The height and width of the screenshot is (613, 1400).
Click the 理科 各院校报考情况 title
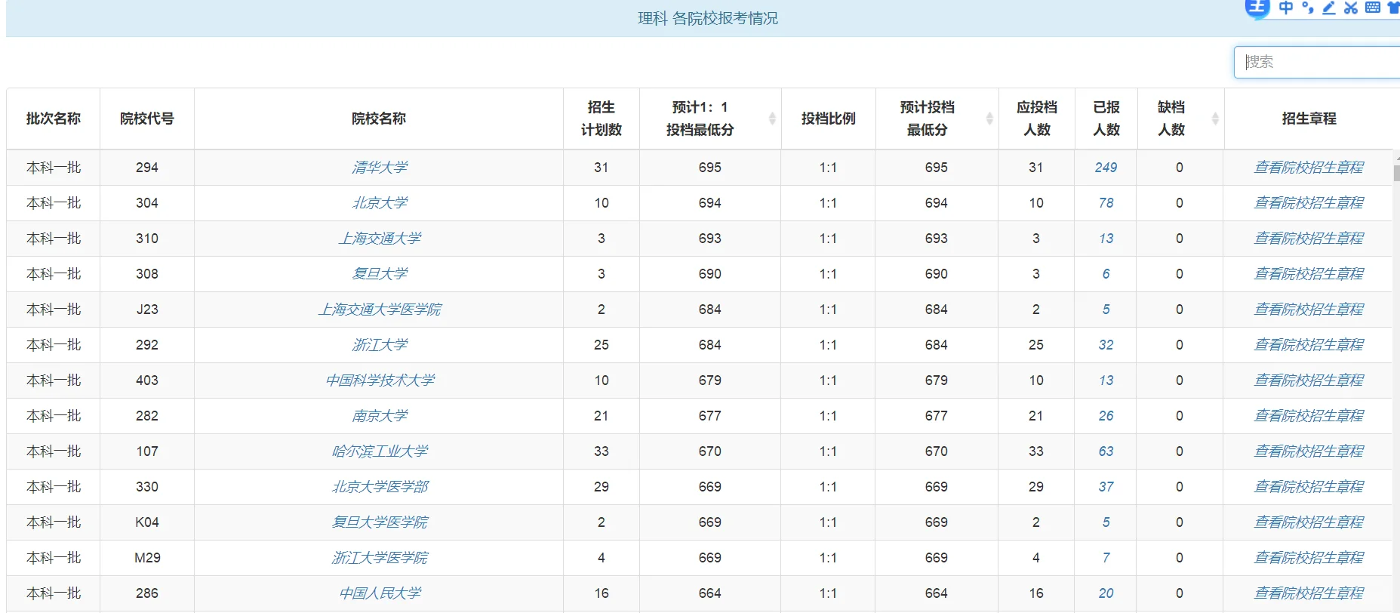(x=708, y=18)
